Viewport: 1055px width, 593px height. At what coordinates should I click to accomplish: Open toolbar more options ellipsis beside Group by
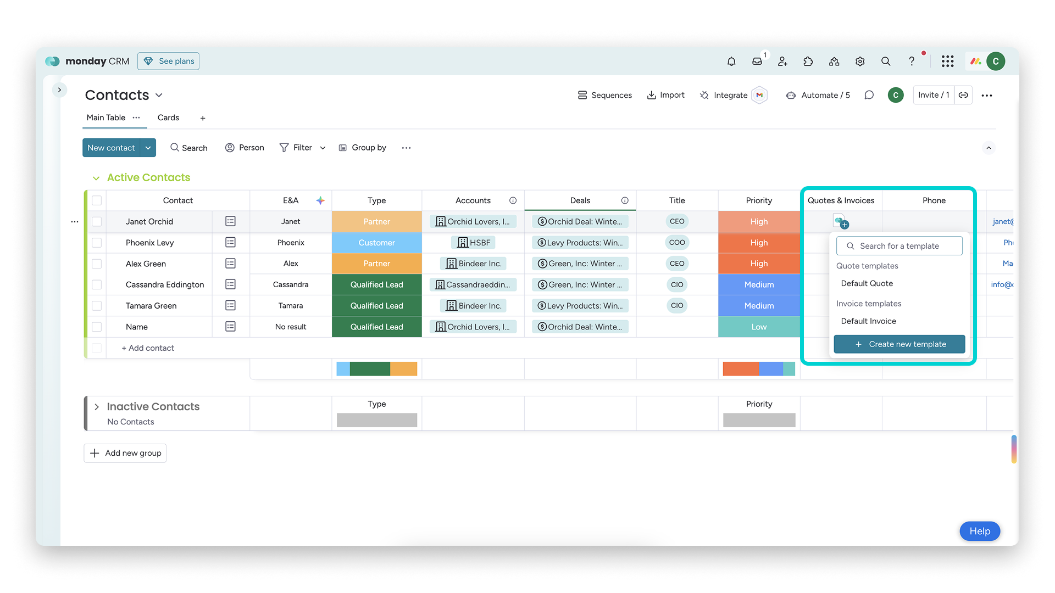tap(406, 148)
